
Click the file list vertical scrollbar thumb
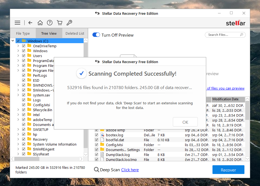coord(247,110)
